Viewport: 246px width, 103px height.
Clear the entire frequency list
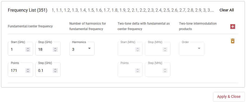226,10
